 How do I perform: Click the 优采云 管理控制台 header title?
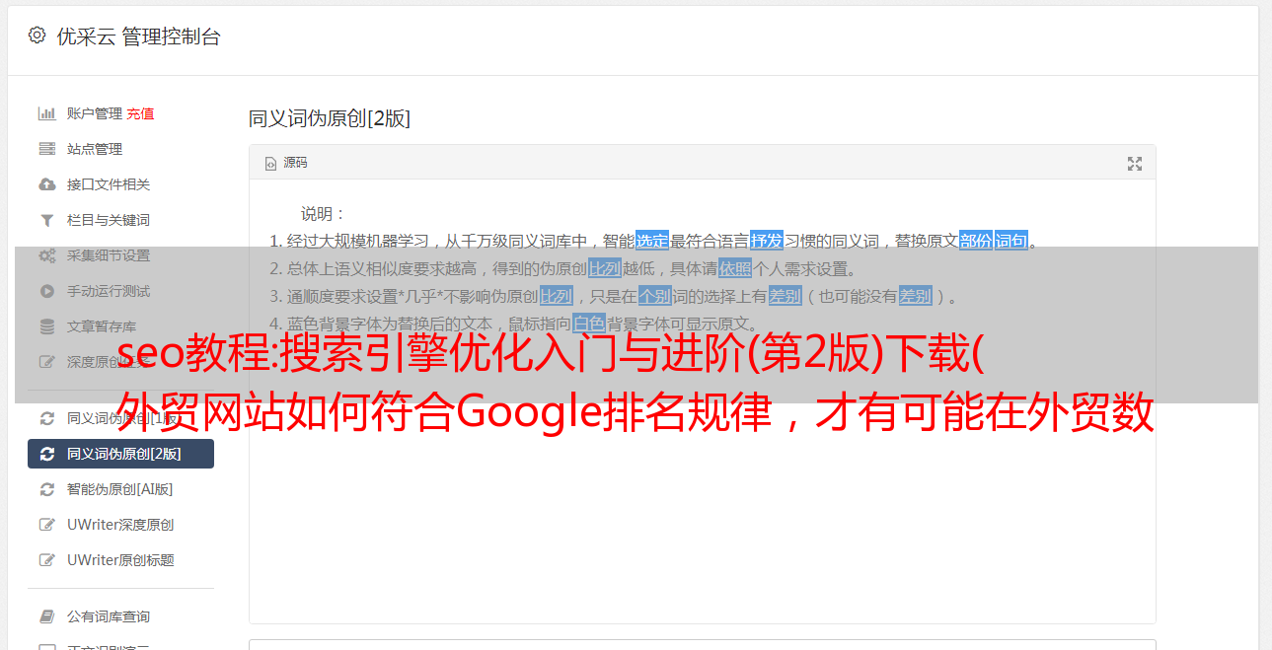point(138,36)
